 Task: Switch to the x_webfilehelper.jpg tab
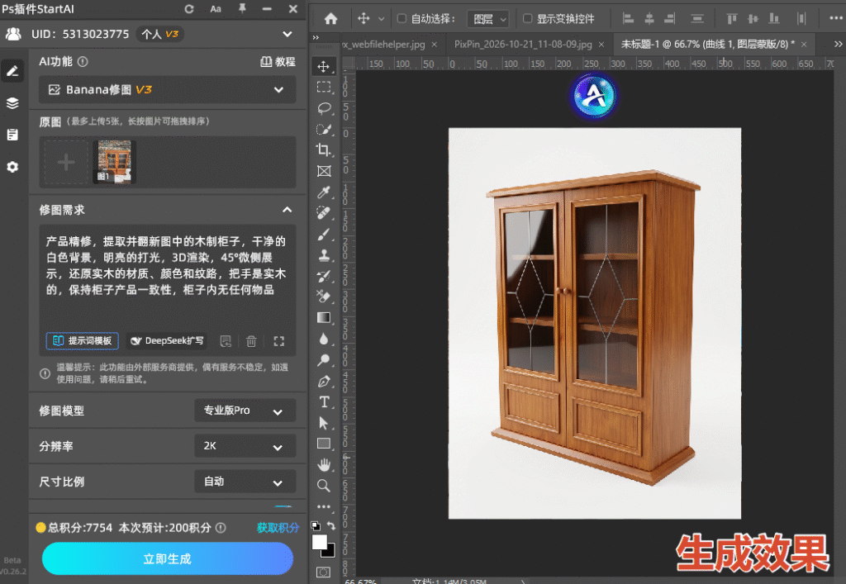[x=383, y=45]
